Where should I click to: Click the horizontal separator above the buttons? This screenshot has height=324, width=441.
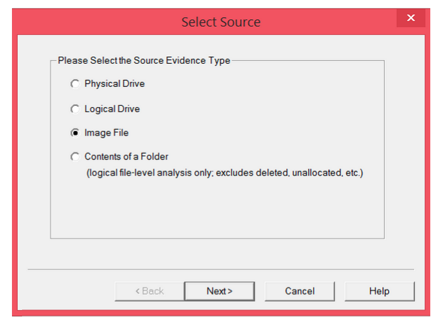[x=220, y=270]
